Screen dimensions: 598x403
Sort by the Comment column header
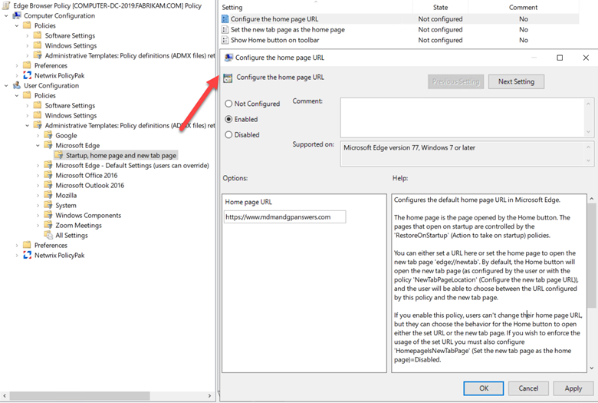(523, 7)
